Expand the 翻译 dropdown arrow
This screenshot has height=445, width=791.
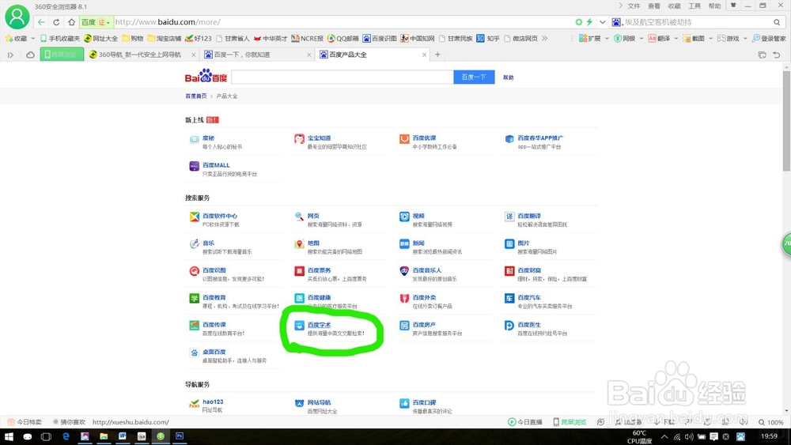point(676,38)
